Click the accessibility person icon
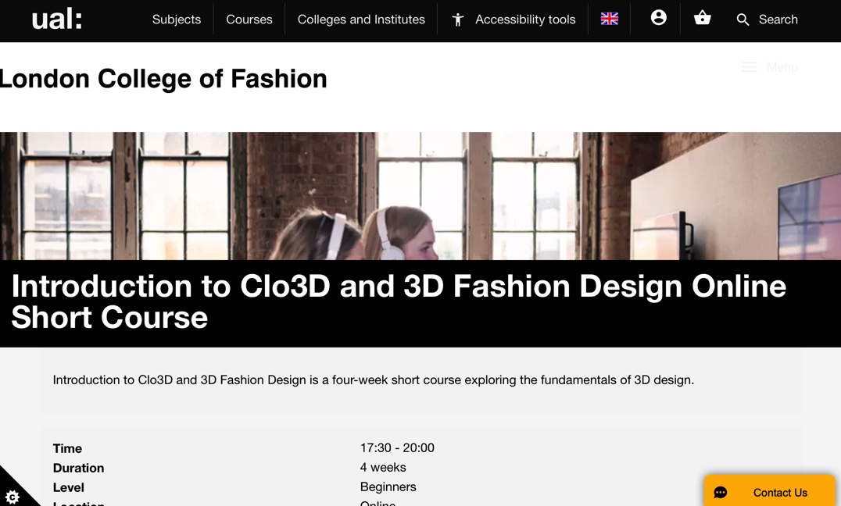This screenshot has width=841, height=506. 457,20
